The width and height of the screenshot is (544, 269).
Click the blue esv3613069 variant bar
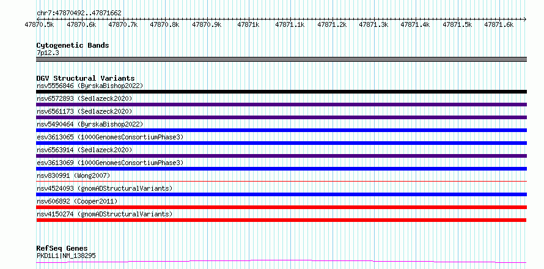click(x=281, y=169)
